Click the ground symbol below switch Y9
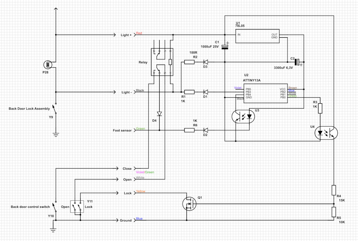 [x=56, y=135]
